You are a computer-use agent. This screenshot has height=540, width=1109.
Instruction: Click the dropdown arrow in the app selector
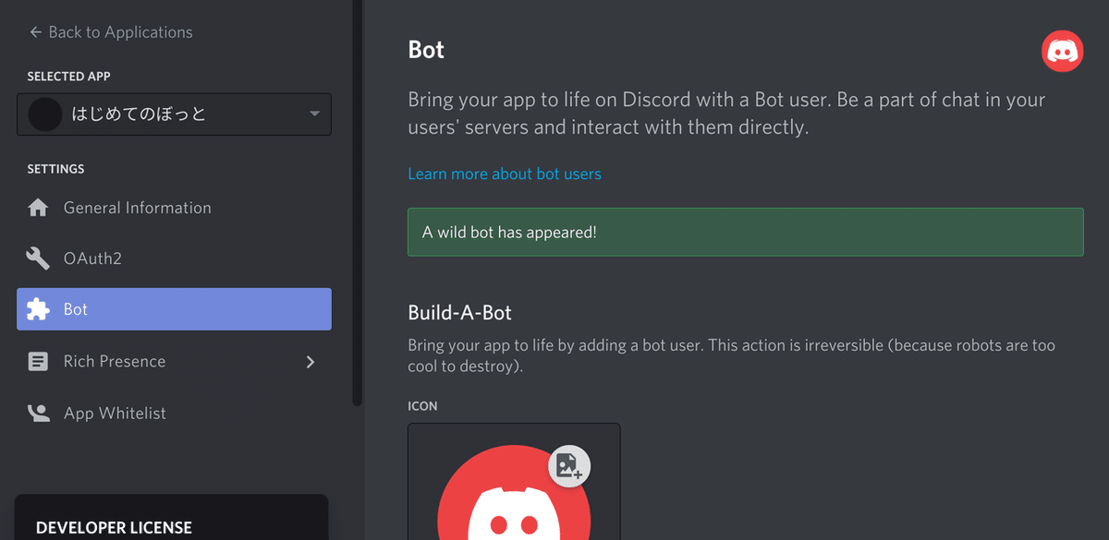click(314, 114)
